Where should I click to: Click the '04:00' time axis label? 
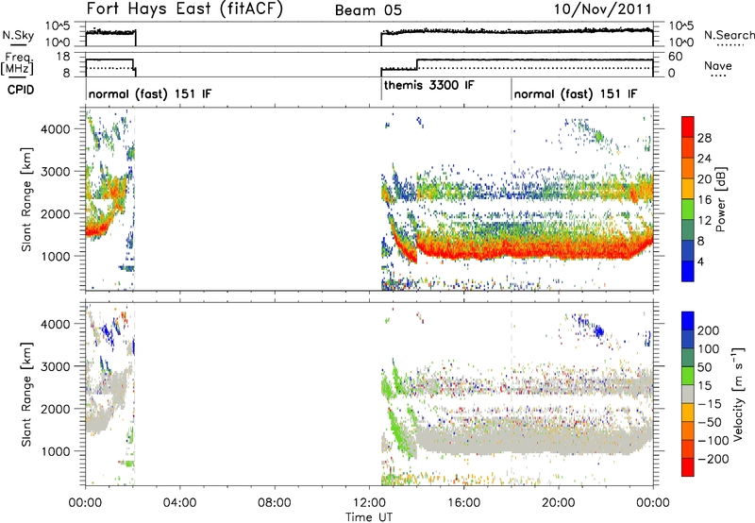[x=179, y=503]
